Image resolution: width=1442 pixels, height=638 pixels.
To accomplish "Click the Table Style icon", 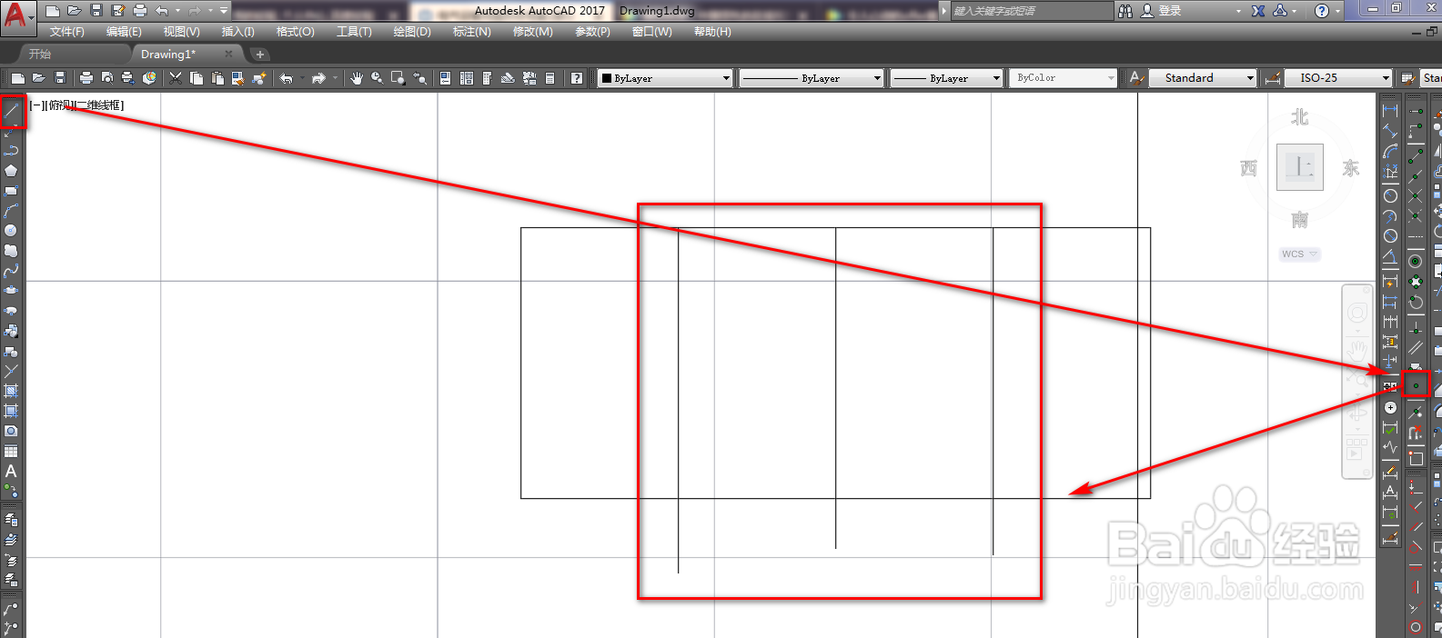I will pos(1408,78).
